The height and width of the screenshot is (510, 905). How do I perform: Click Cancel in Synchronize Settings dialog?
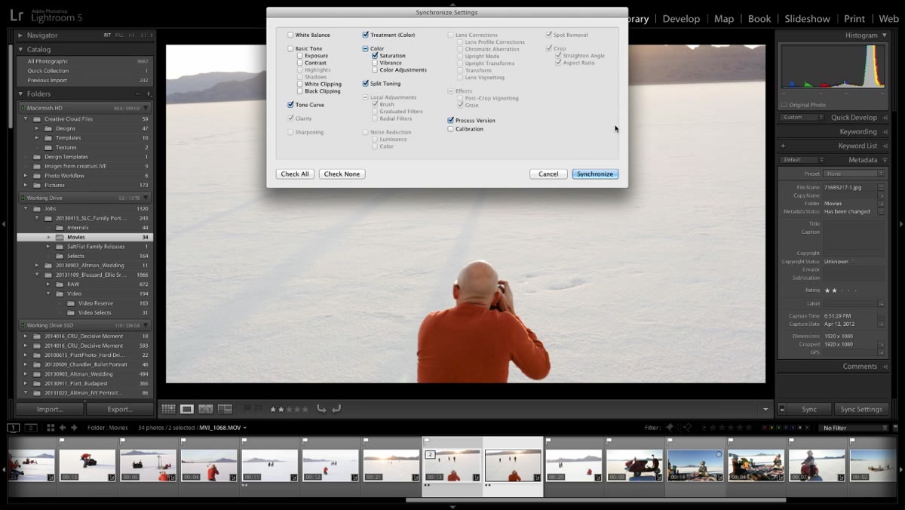548,174
